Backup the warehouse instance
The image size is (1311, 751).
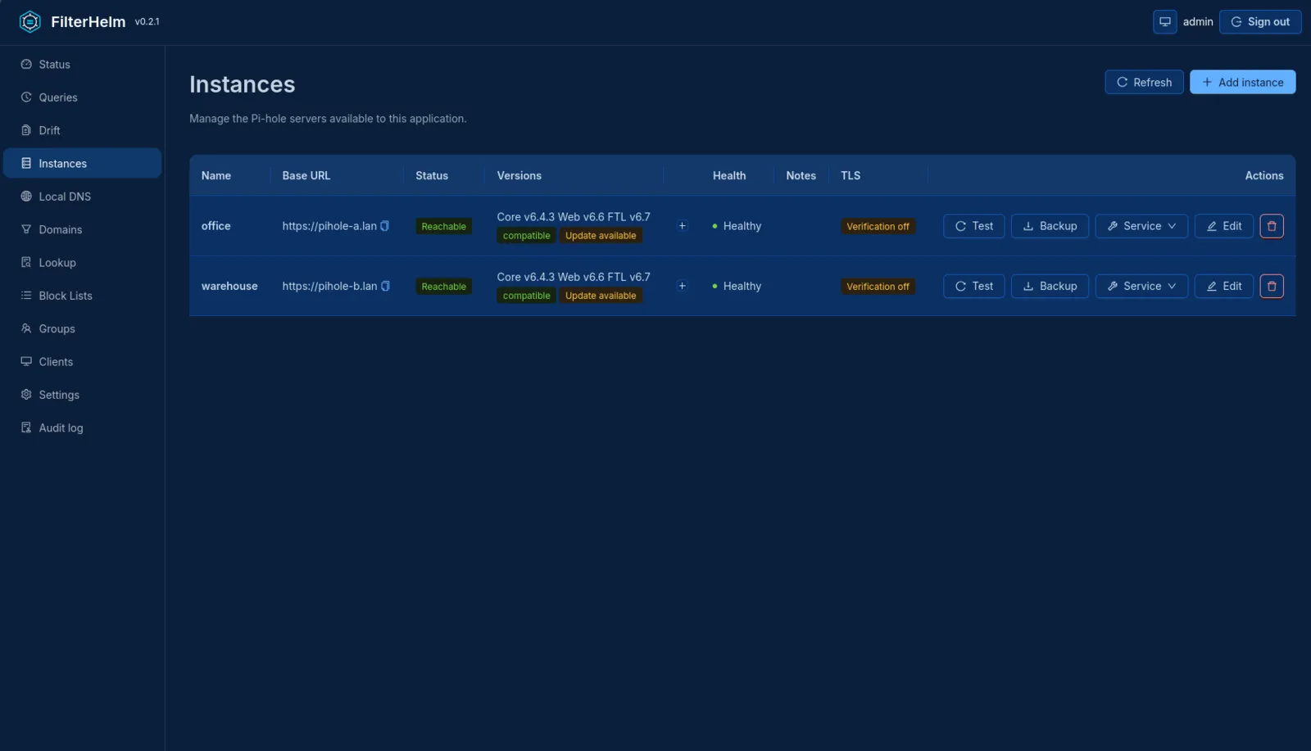(1050, 286)
